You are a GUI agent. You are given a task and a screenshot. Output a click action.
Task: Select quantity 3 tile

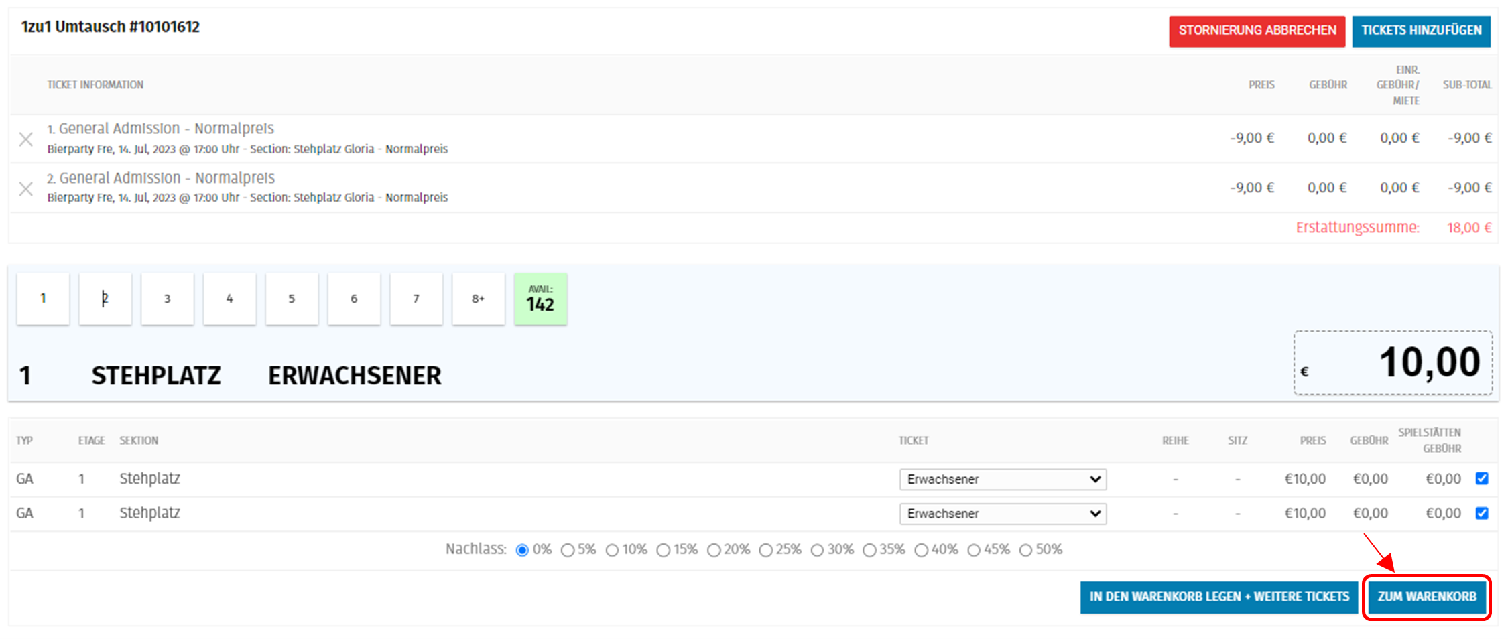point(168,299)
